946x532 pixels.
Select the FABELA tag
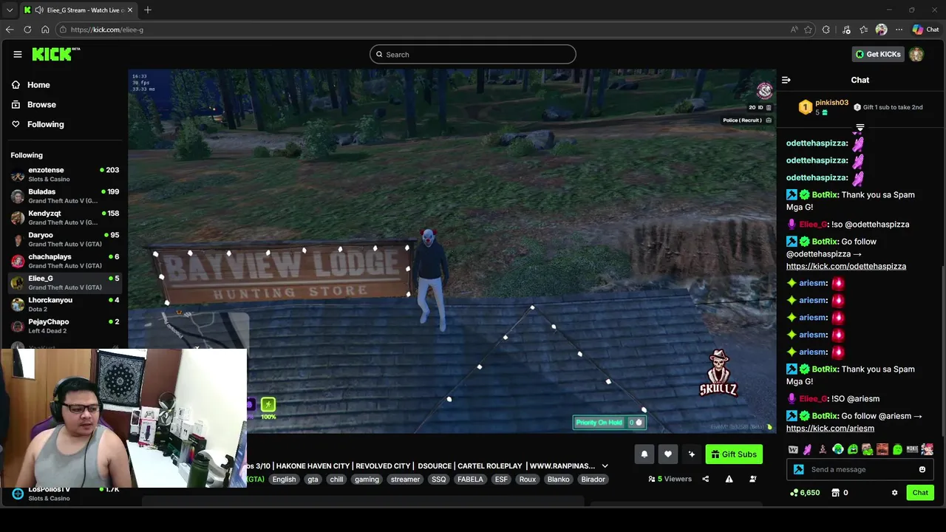click(470, 480)
